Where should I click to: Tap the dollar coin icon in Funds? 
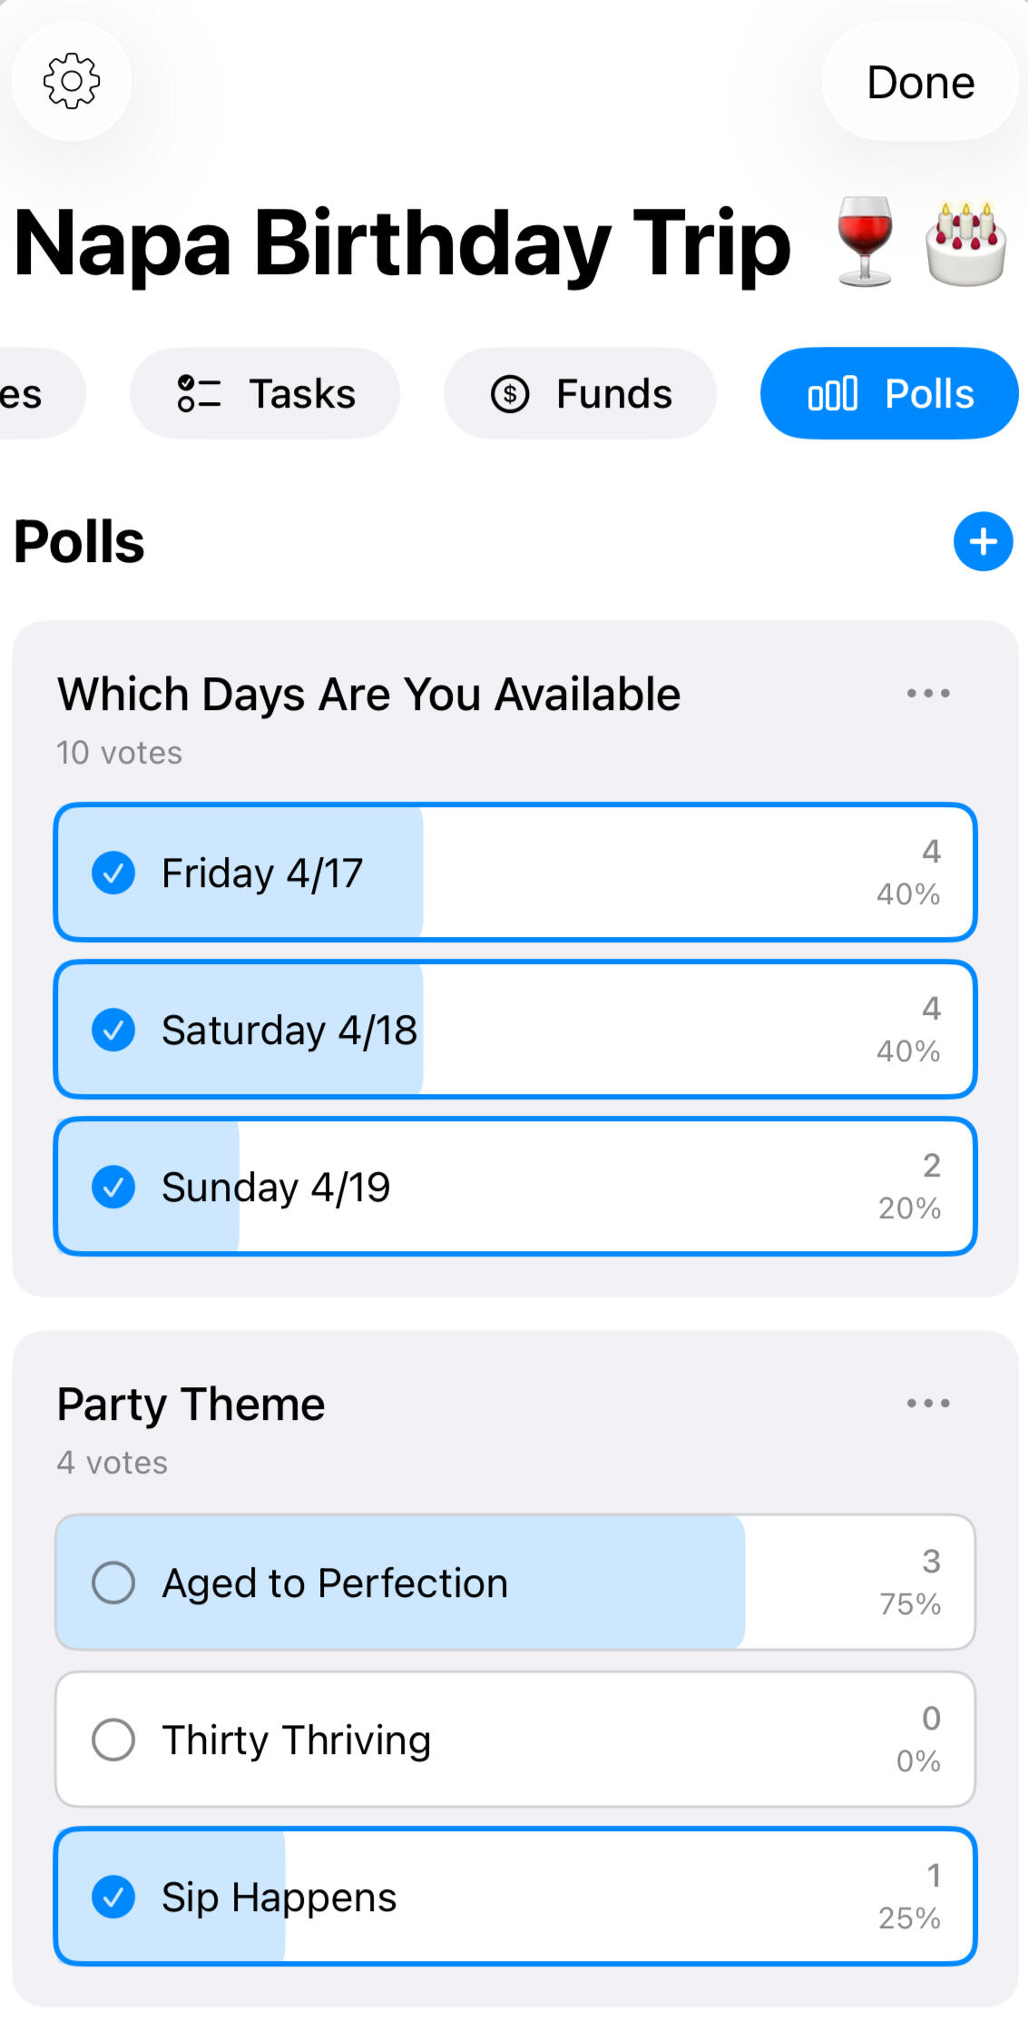510,394
